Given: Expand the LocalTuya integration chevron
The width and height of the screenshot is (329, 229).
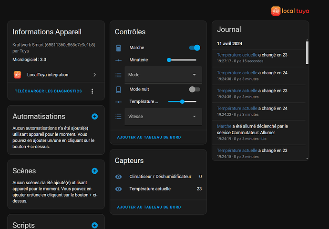Looking at the screenshot, I should pyautogui.click(x=94, y=75).
